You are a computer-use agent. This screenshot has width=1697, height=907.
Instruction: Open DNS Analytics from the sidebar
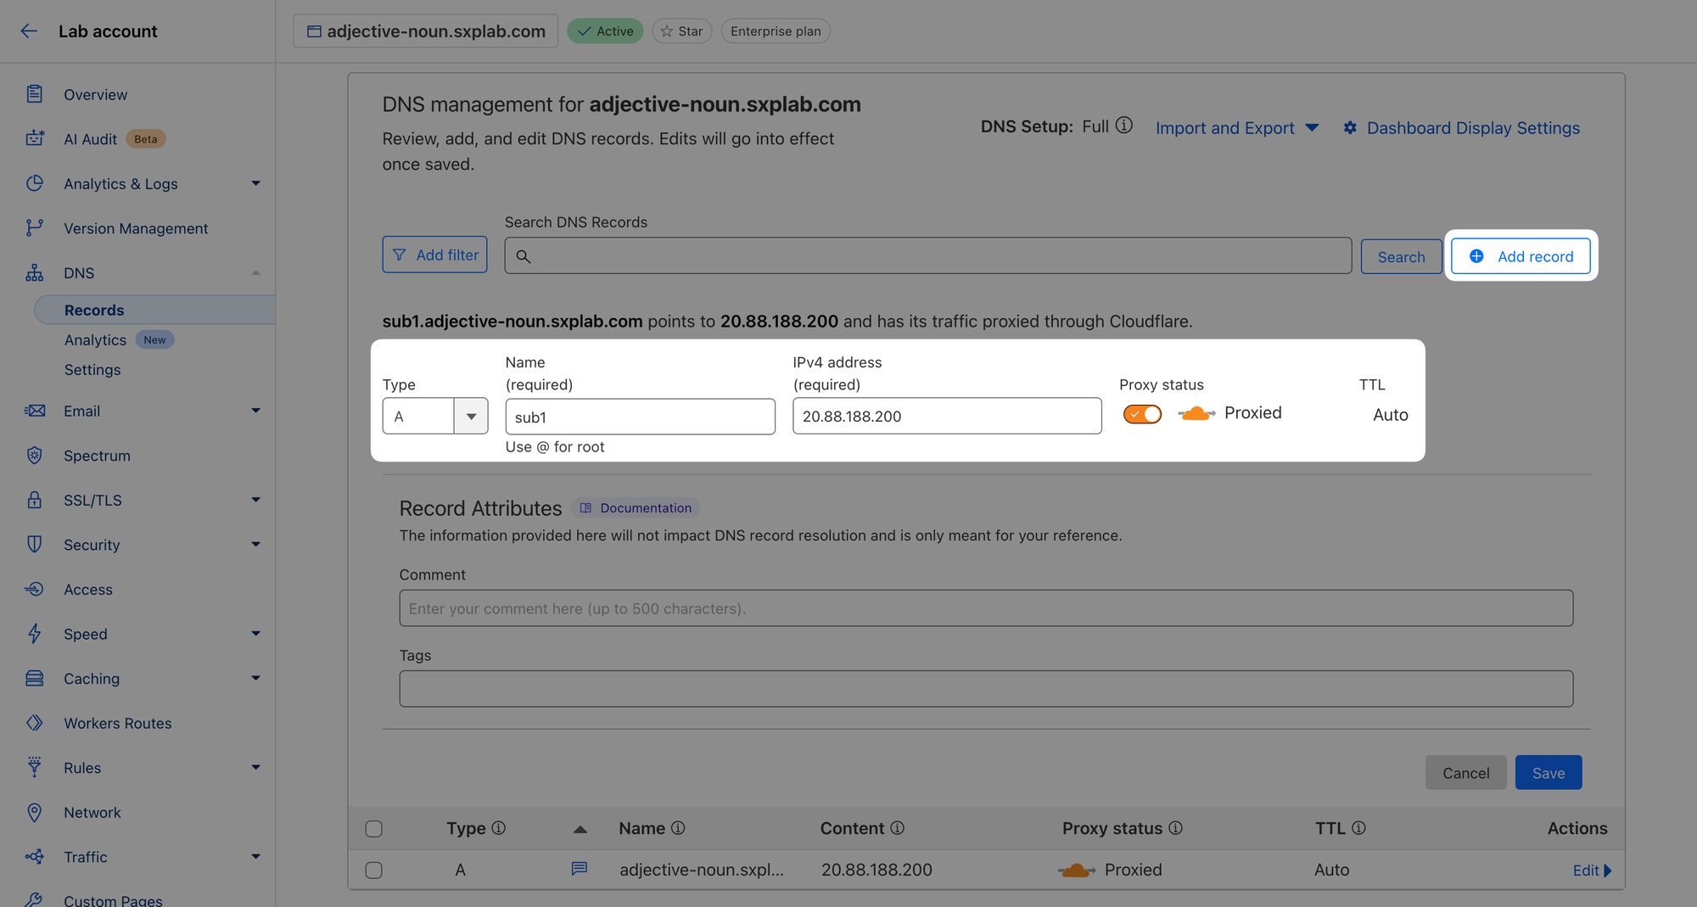point(95,339)
